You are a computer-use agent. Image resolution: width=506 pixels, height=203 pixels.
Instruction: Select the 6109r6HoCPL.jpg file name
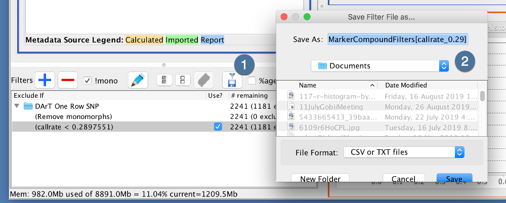point(329,128)
